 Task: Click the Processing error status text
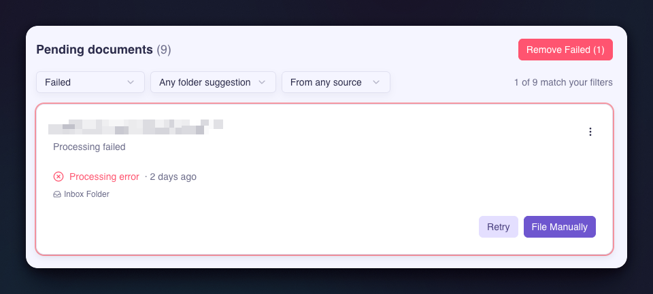[104, 177]
